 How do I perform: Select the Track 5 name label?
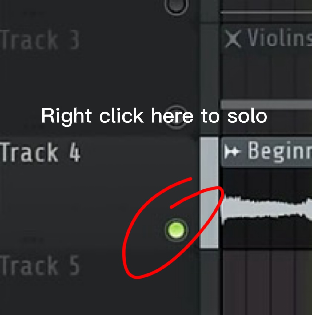[40, 265]
